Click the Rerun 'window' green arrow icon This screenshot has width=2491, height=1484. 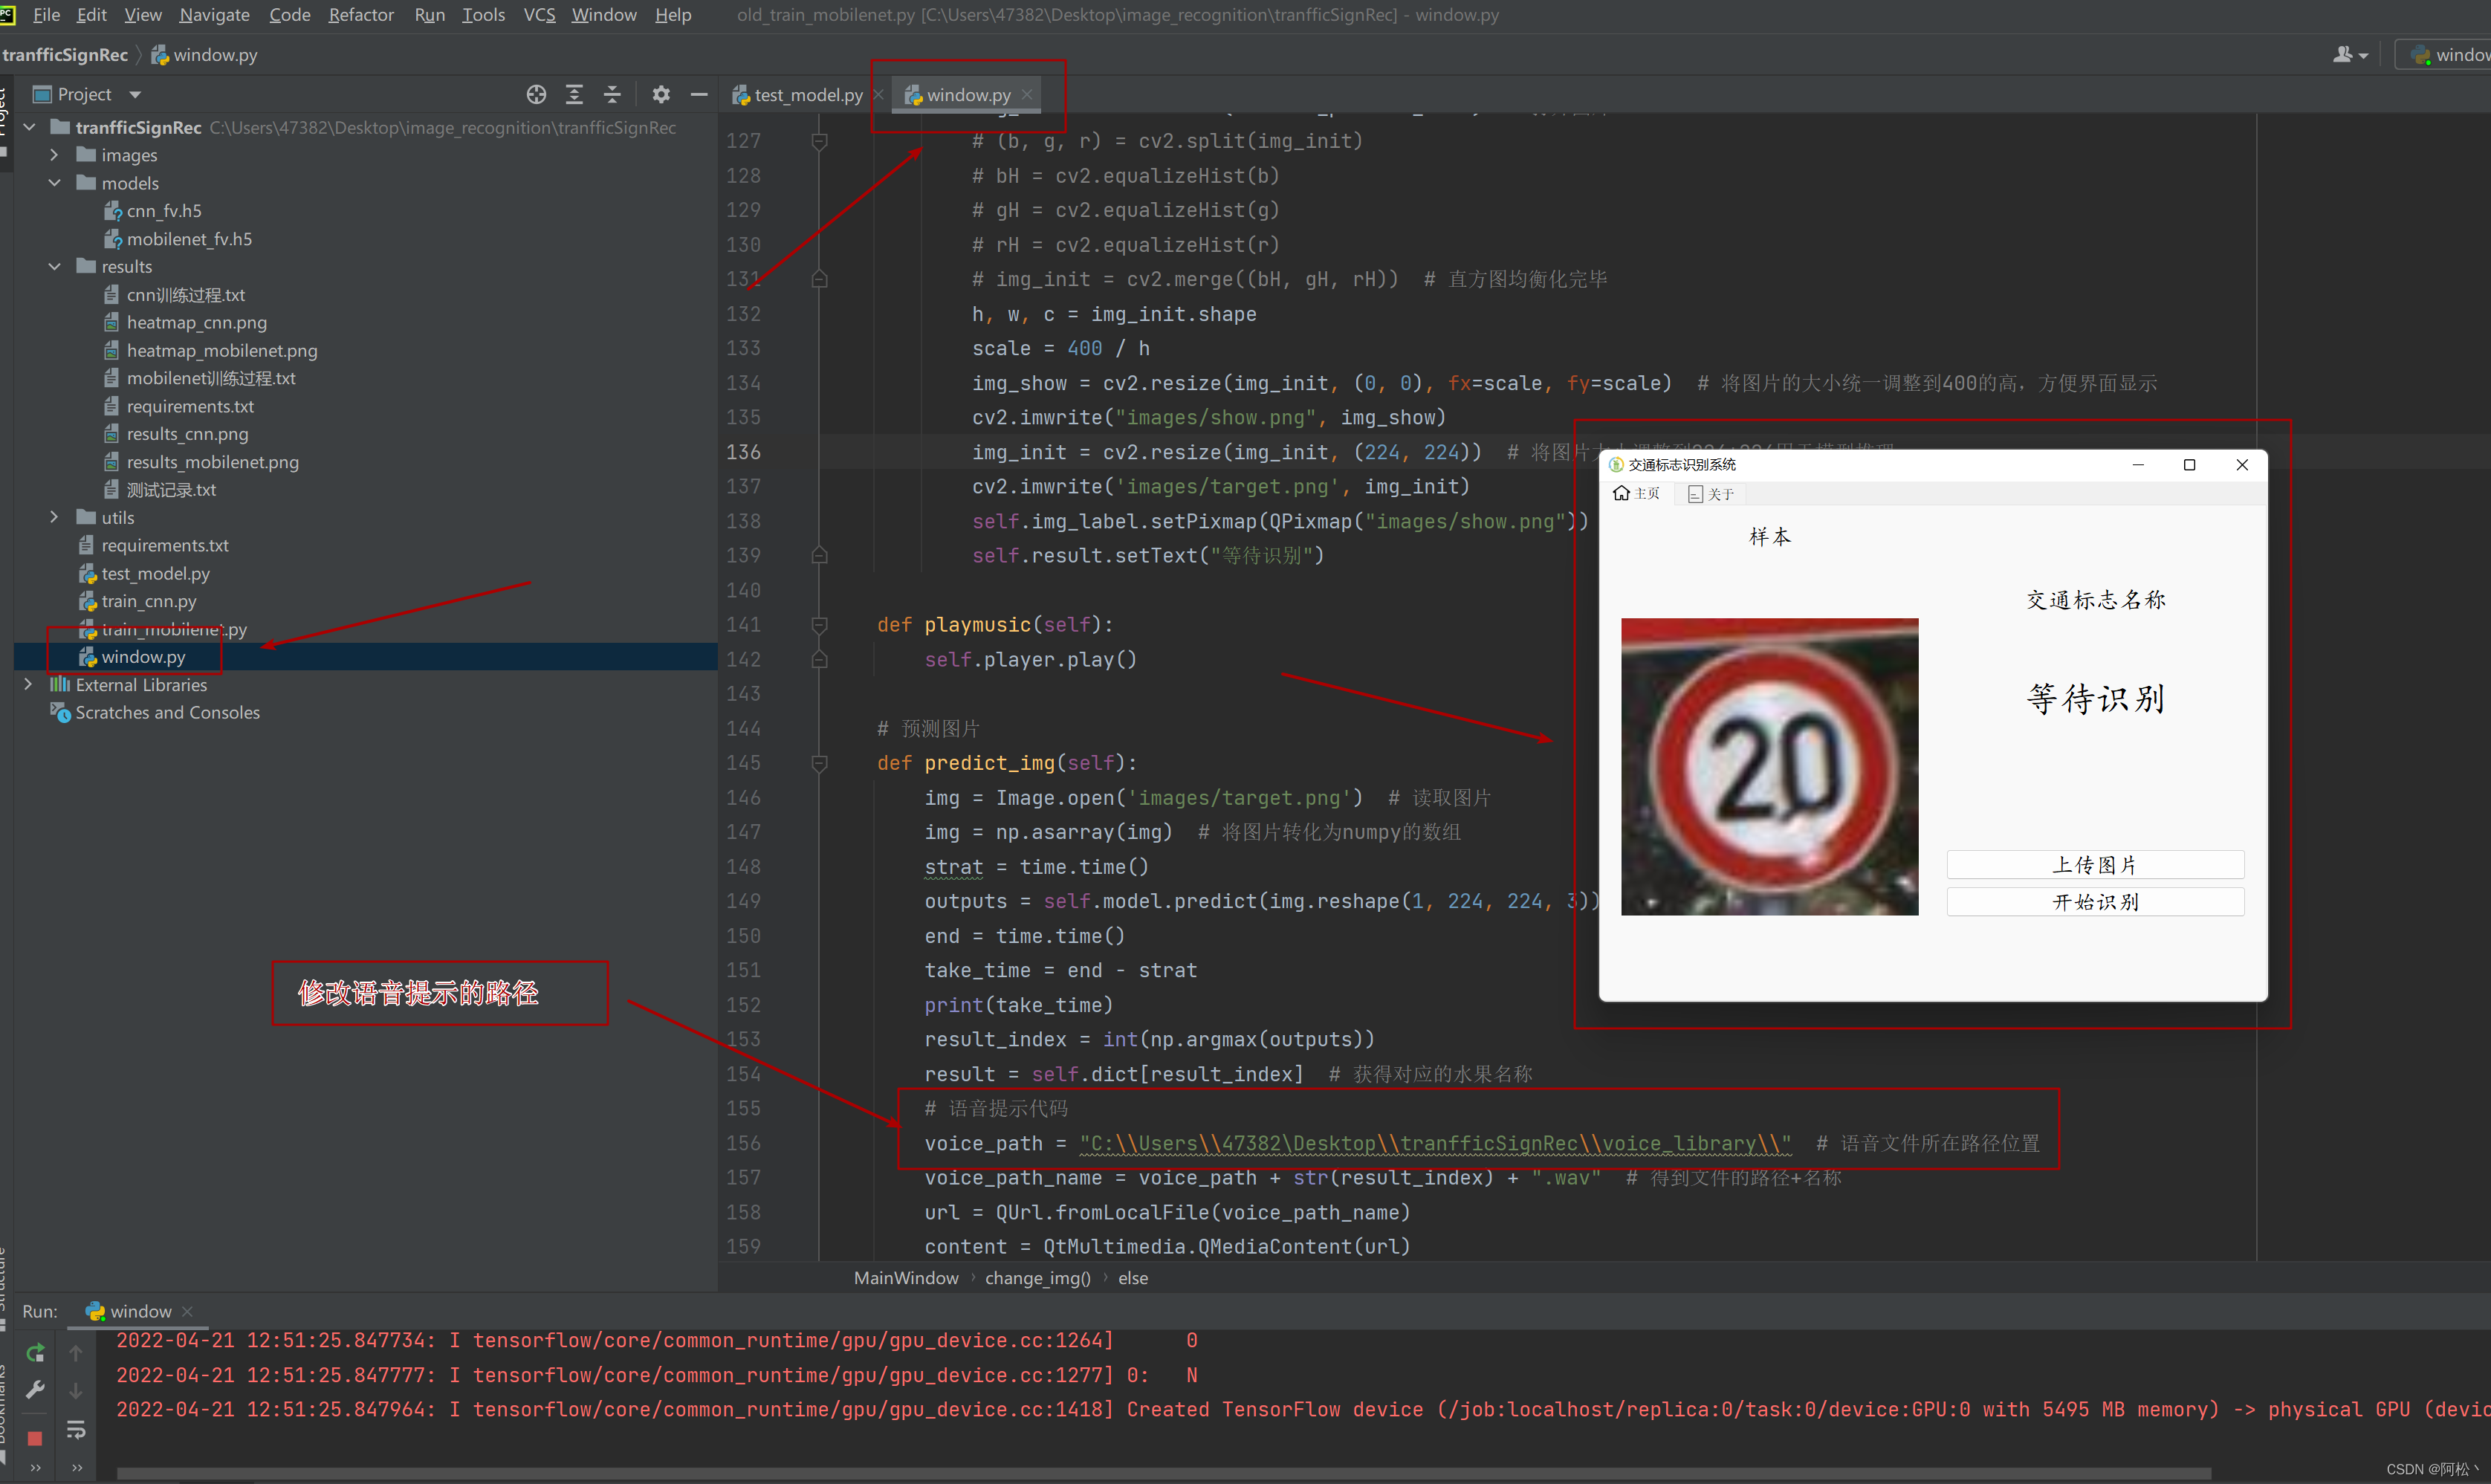(x=35, y=1353)
